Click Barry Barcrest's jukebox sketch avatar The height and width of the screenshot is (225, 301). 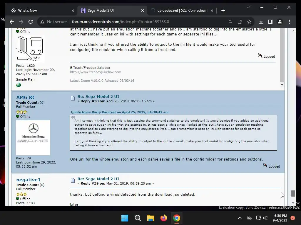30,49
